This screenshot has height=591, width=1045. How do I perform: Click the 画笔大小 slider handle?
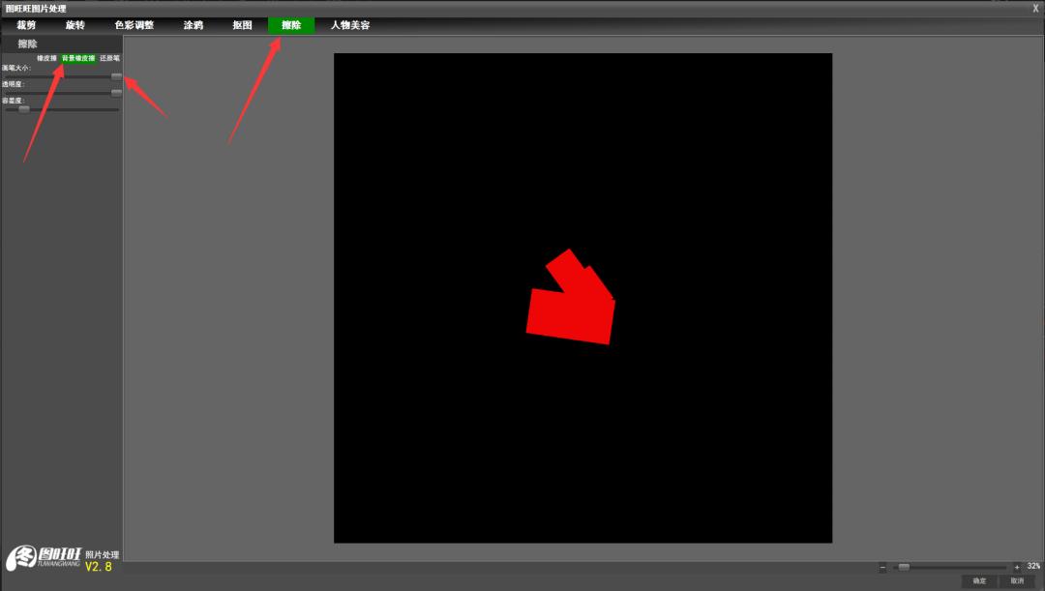117,76
